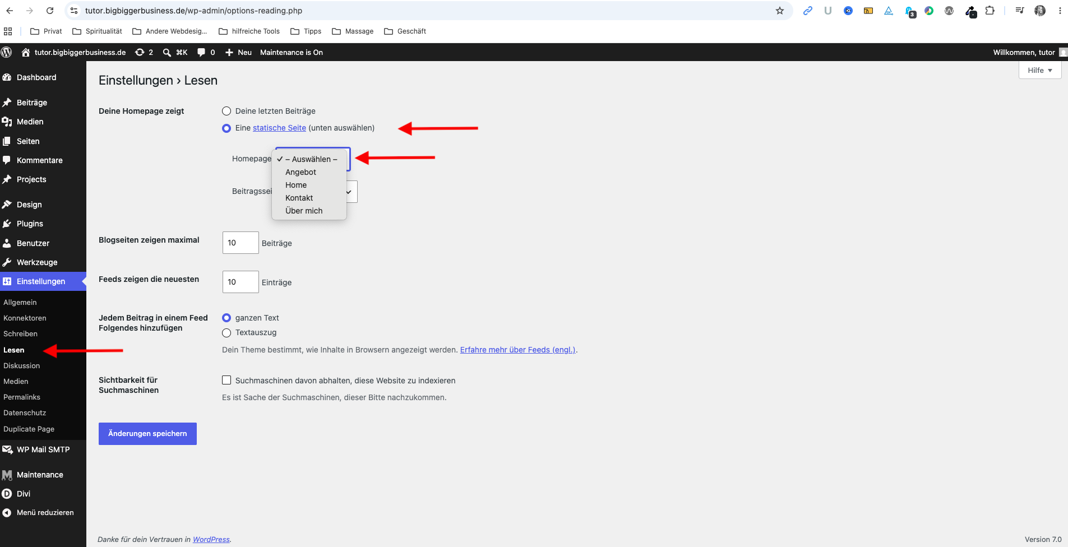Choose 'Angebot' from Homepage dropdown
This screenshot has height=547, width=1068.
tap(309, 172)
